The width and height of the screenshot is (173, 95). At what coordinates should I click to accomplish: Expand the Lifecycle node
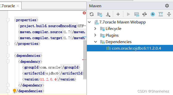click(x=95, y=29)
